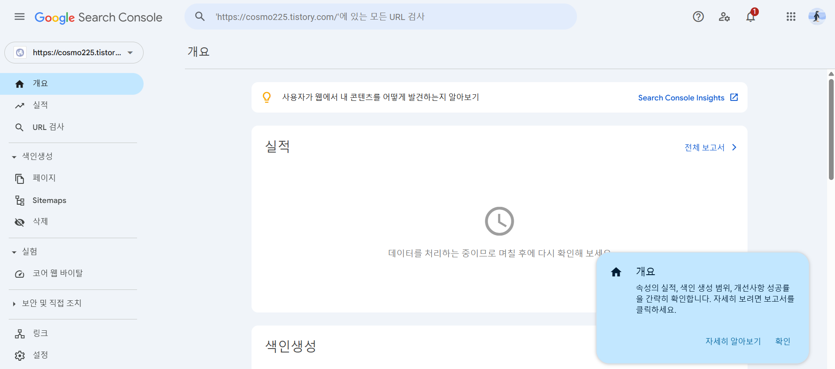Open Sitemaps in the sidebar
Viewport: 835px width, 369px height.
(x=72, y=200)
